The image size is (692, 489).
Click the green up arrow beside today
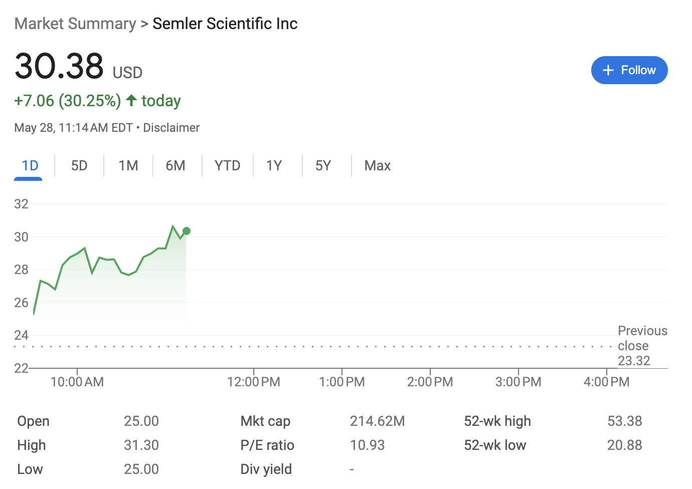[x=131, y=100]
